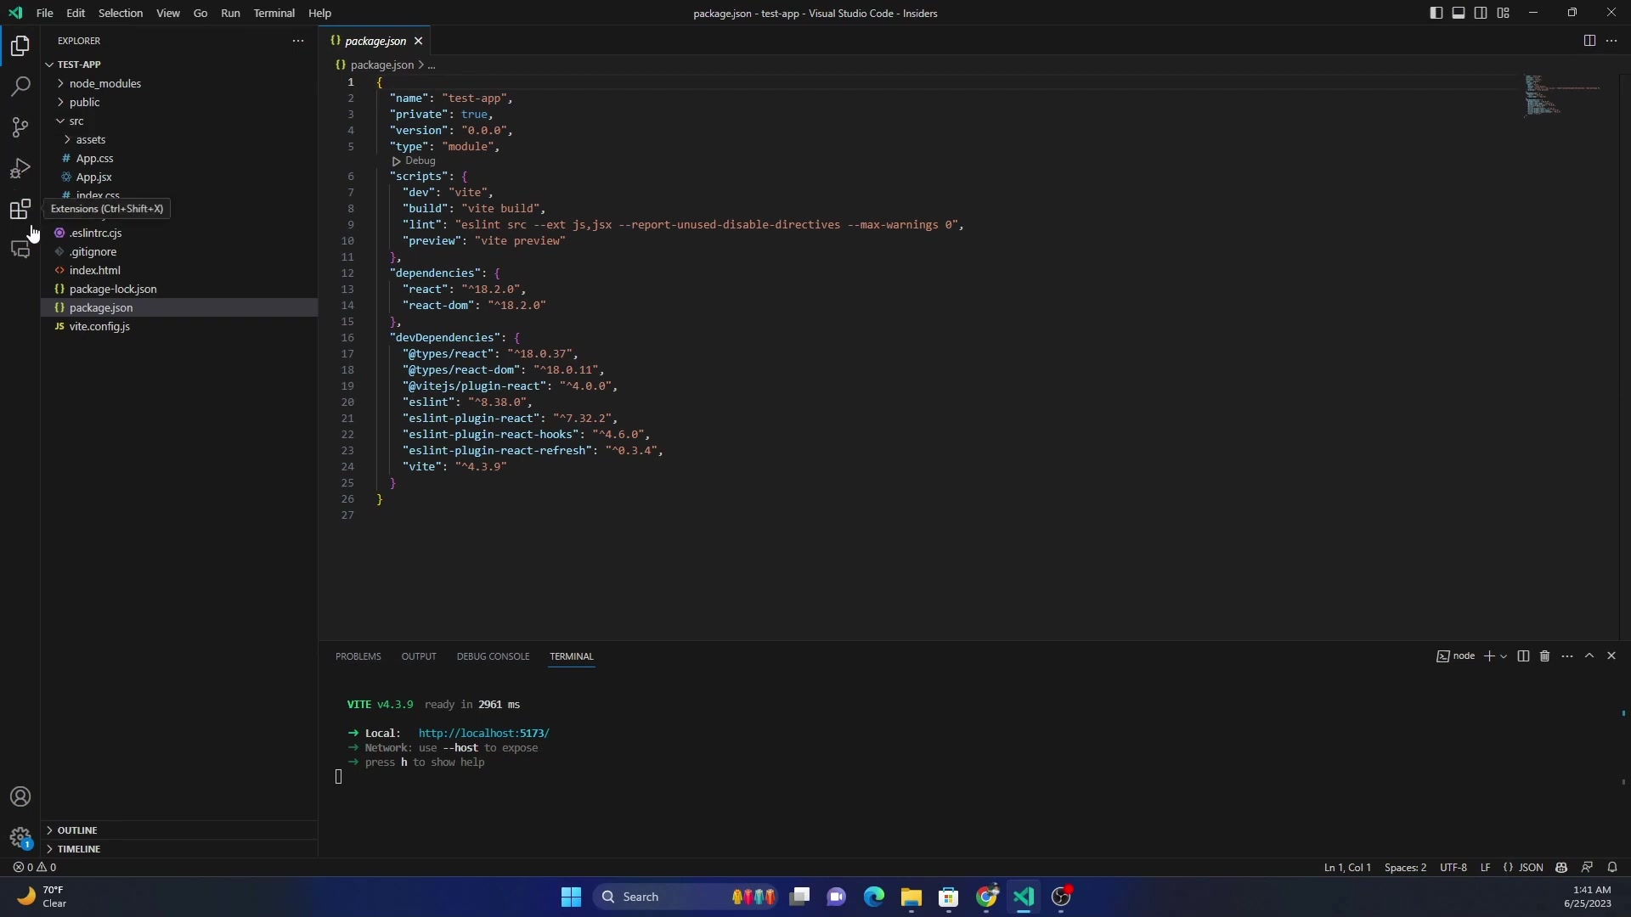Viewport: 1631px width, 917px height.
Task: Open the Source Control view
Action: (x=20, y=127)
